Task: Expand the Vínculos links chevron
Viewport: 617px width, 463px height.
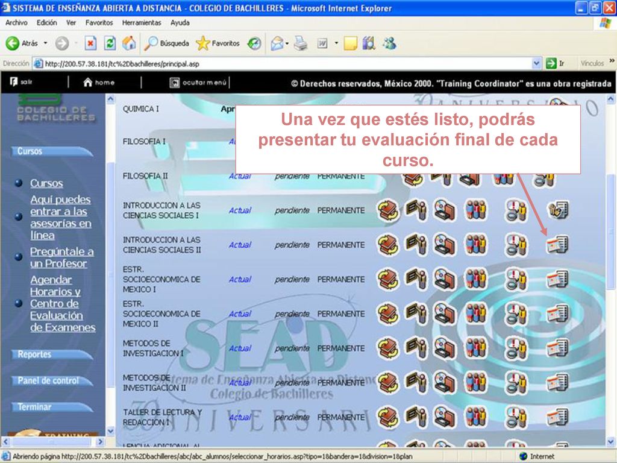Action: click(612, 61)
